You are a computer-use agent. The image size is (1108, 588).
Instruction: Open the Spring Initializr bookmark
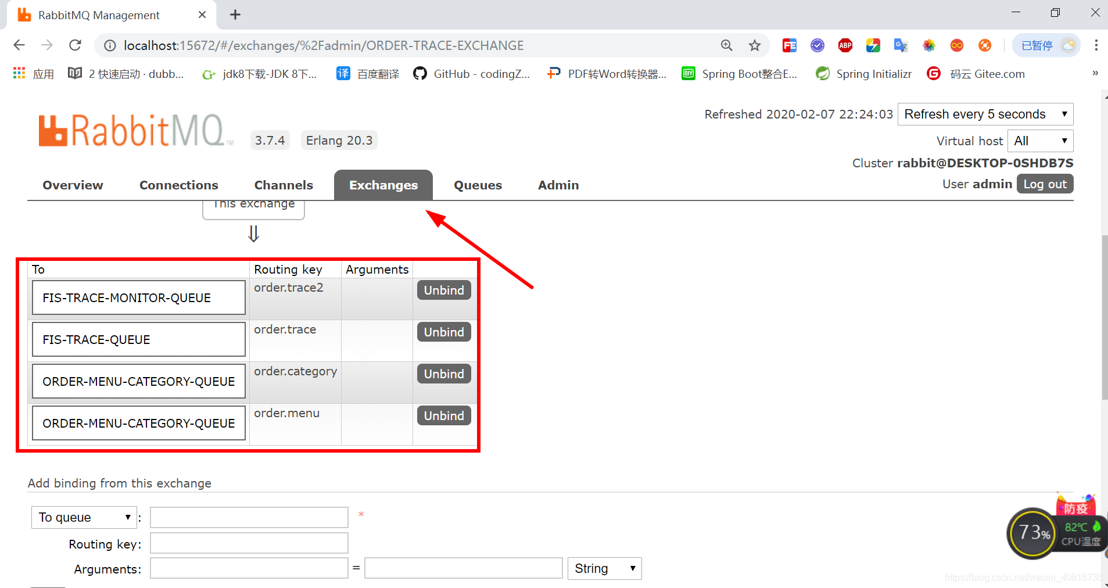pos(863,74)
